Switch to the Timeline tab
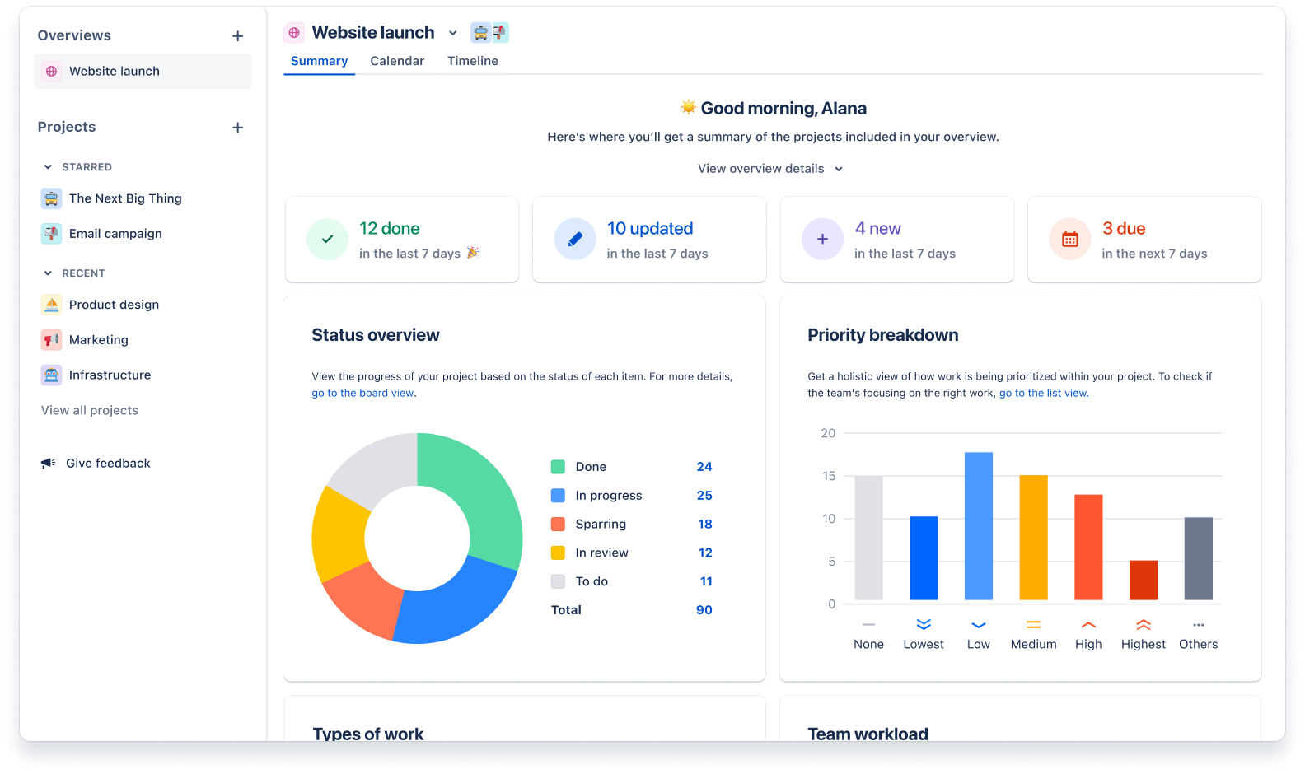Screen dimensions: 1305x774 point(472,61)
